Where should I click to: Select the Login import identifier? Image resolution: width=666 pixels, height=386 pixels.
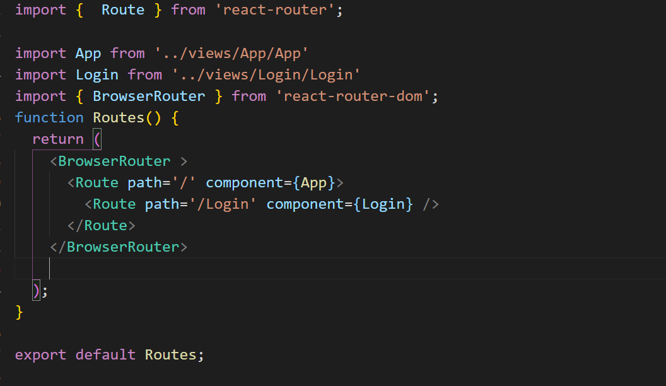[96, 74]
